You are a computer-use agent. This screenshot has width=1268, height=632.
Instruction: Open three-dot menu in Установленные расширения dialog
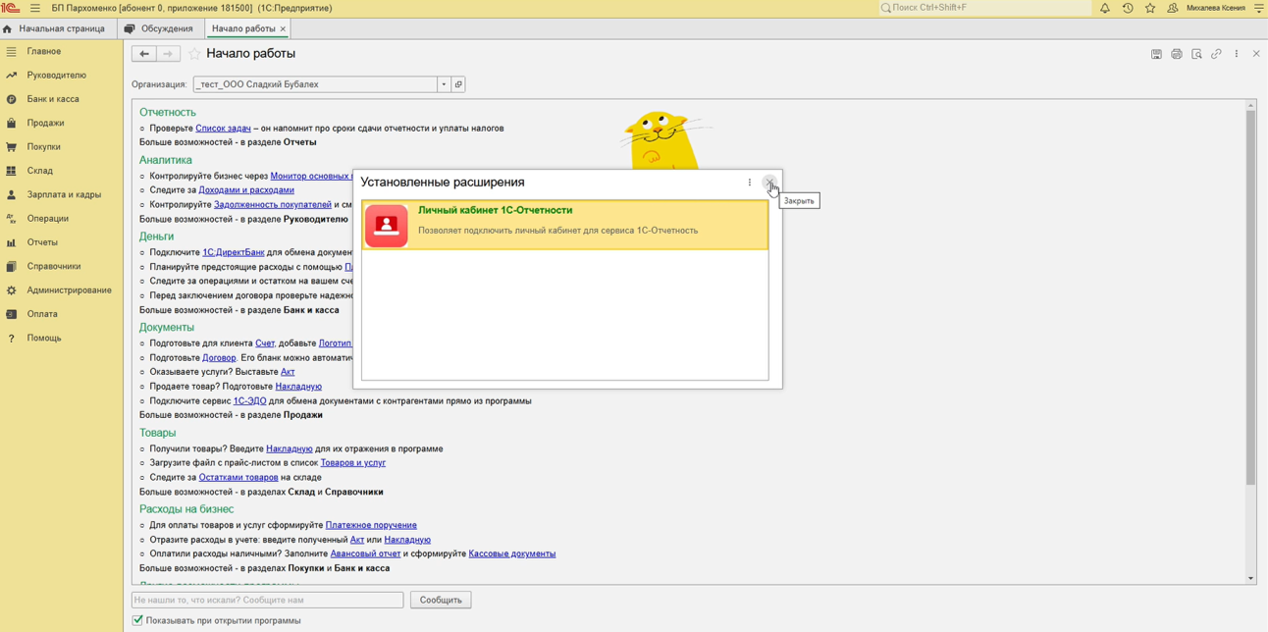(x=750, y=183)
